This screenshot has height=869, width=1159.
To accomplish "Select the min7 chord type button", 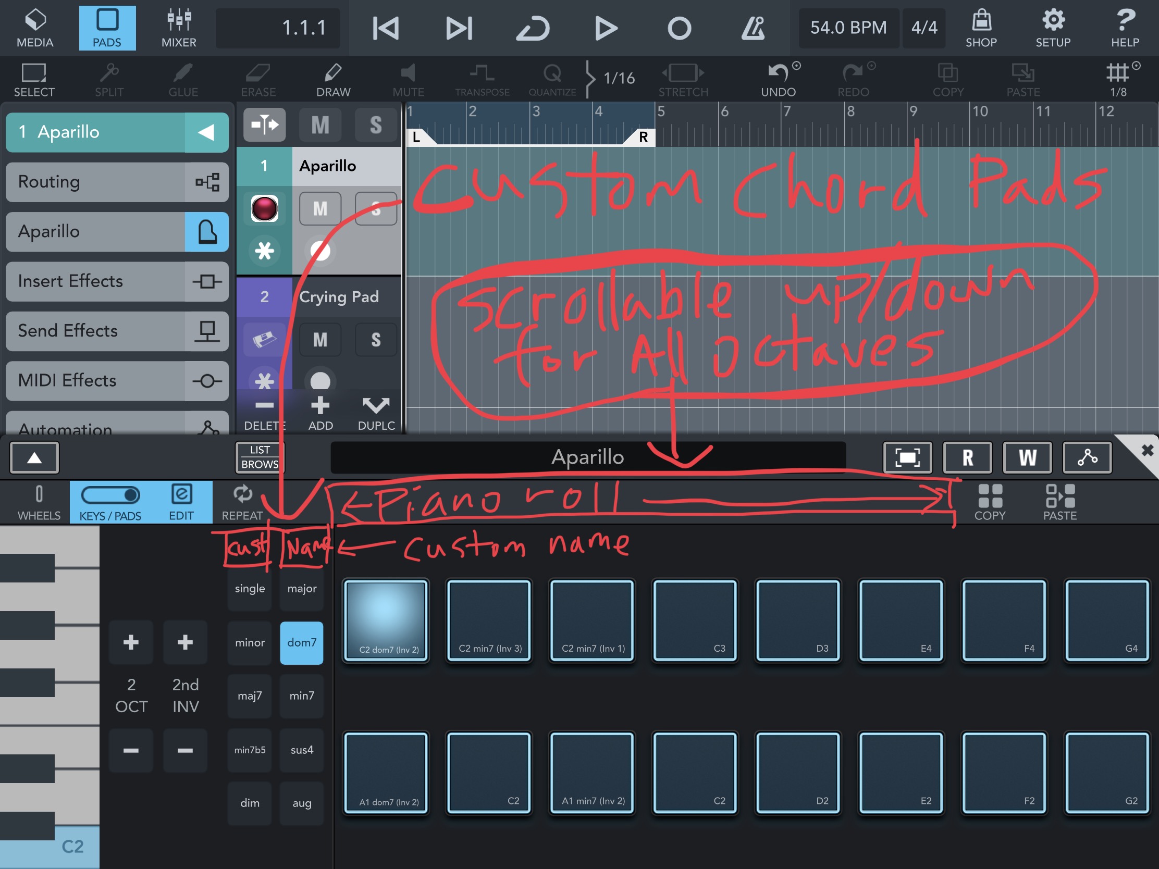I will point(302,696).
